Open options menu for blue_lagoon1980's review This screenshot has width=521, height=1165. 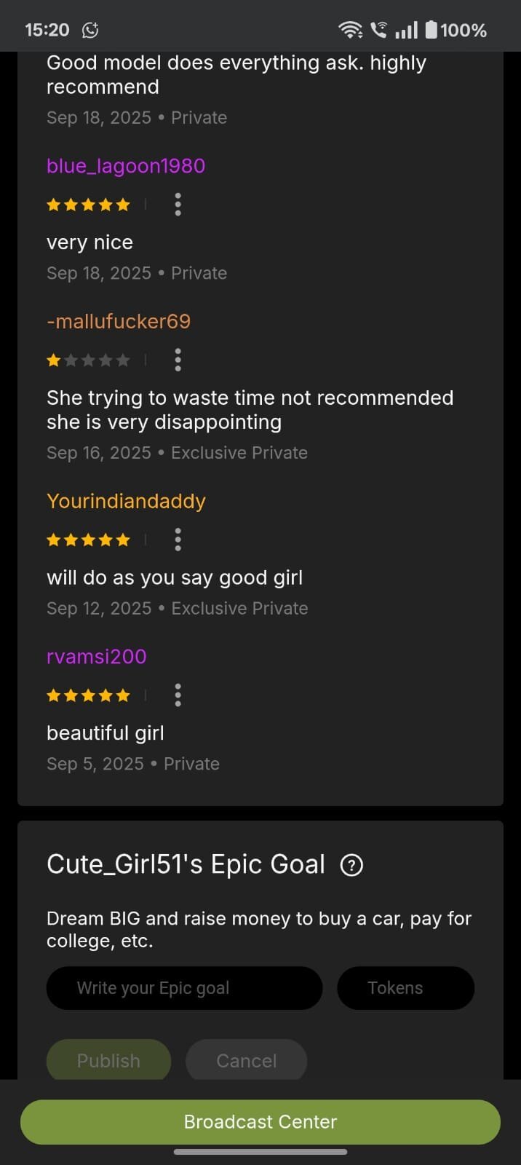(x=178, y=205)
